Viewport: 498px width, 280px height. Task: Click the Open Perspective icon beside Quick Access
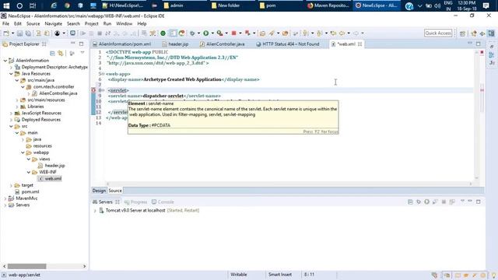click(462, 33)
